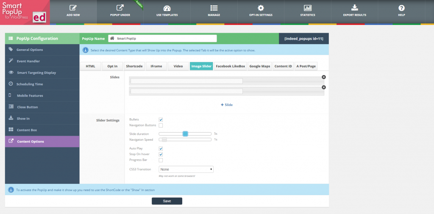Enable the Navigation Buttons checkbox
Screen dimensions: 434x214
(161, 125)
